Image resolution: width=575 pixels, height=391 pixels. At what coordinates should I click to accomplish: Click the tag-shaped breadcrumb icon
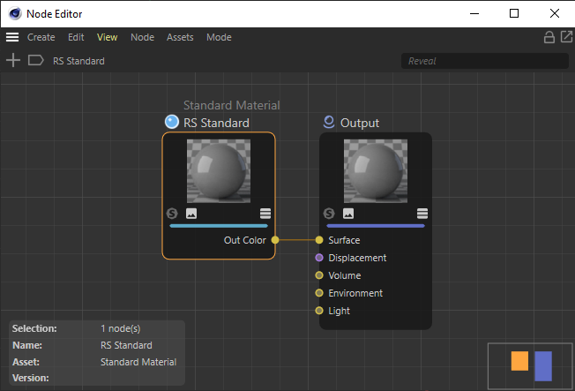[35, 60]
